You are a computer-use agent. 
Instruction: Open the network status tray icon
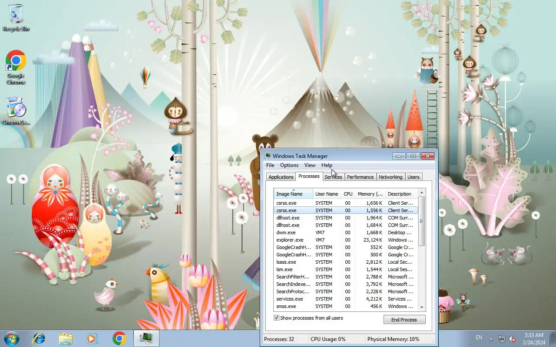(x=502, y=339)
